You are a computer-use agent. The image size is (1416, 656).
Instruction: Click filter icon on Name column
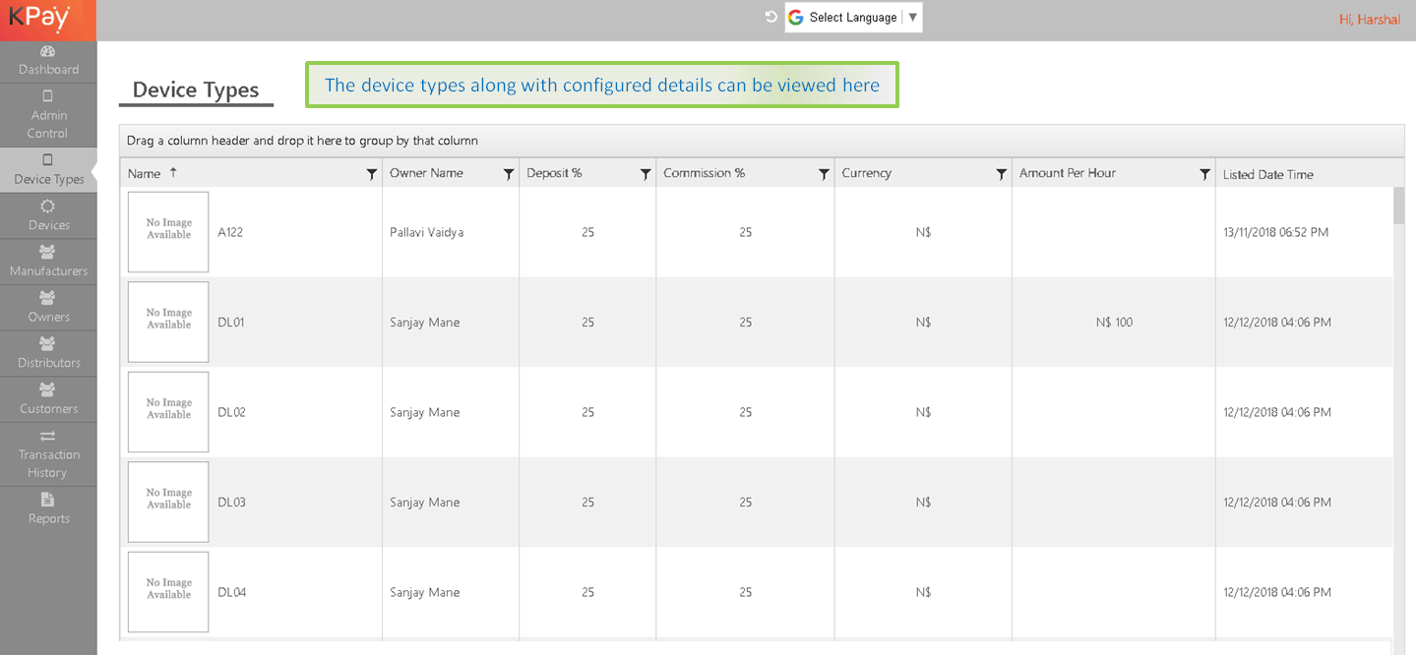[371, 174]
